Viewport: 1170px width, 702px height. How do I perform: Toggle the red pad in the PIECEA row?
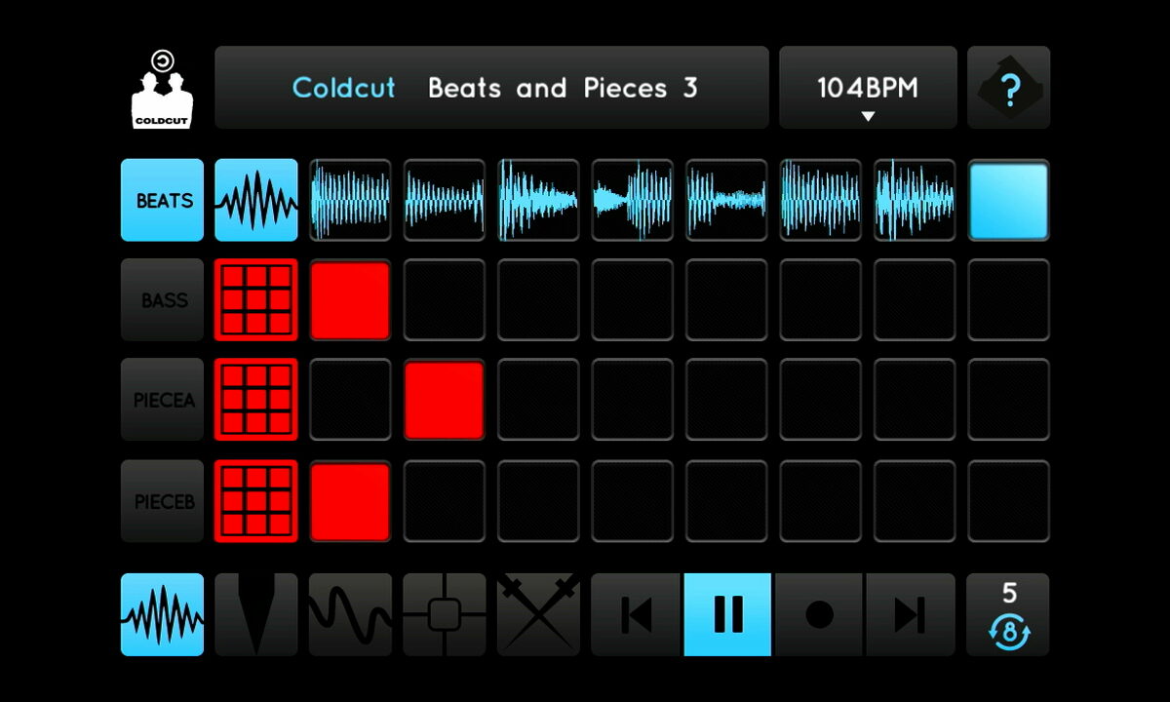pos(445,400)
